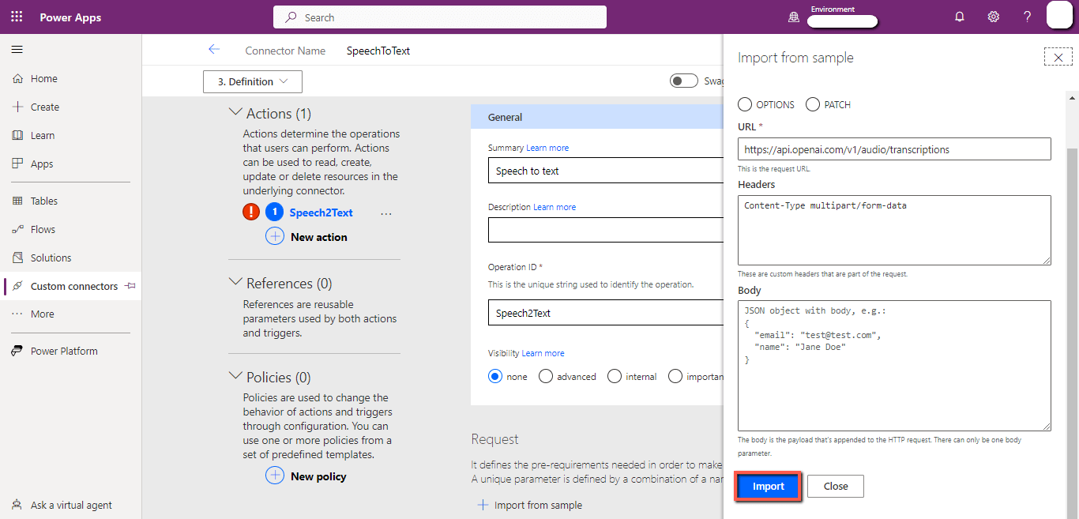The width and height of the screenshot is (1079, 519).
Task: Open Learn more beside Summary
Action: point(547,148)
